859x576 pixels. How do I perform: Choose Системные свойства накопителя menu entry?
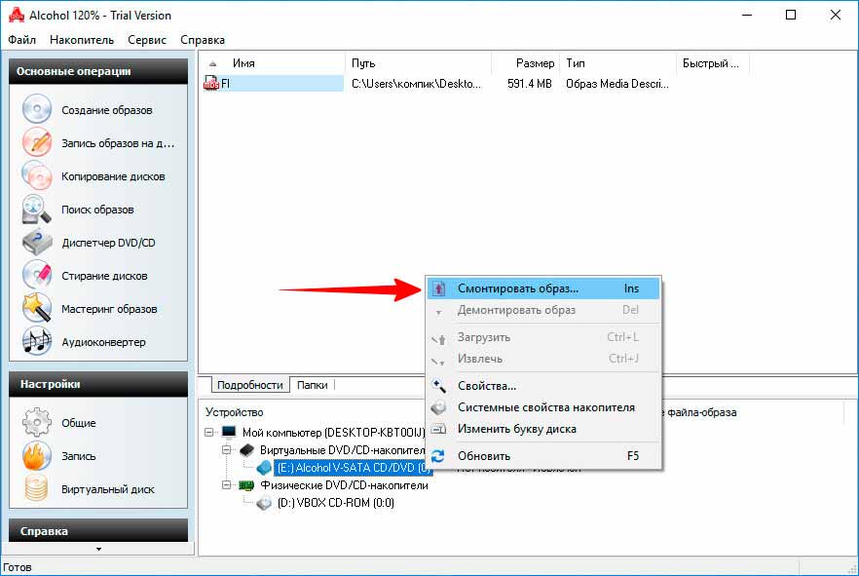(543, 407)
